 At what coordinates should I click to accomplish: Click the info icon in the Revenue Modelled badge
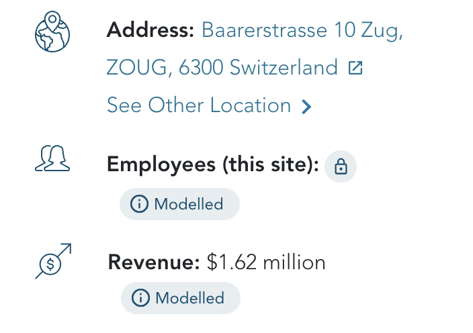point(140,298)
